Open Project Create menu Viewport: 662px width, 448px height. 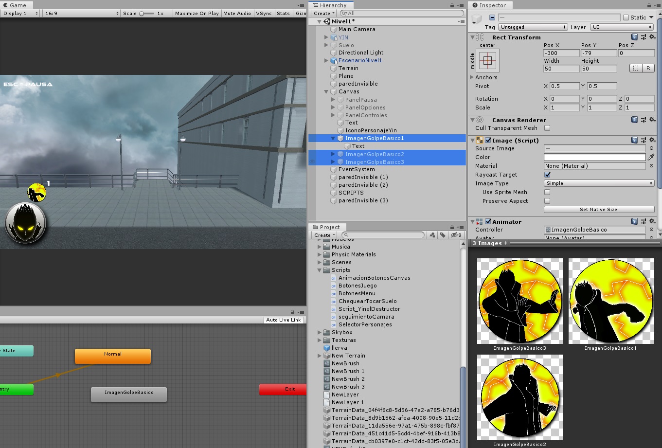tap(324, 235)
